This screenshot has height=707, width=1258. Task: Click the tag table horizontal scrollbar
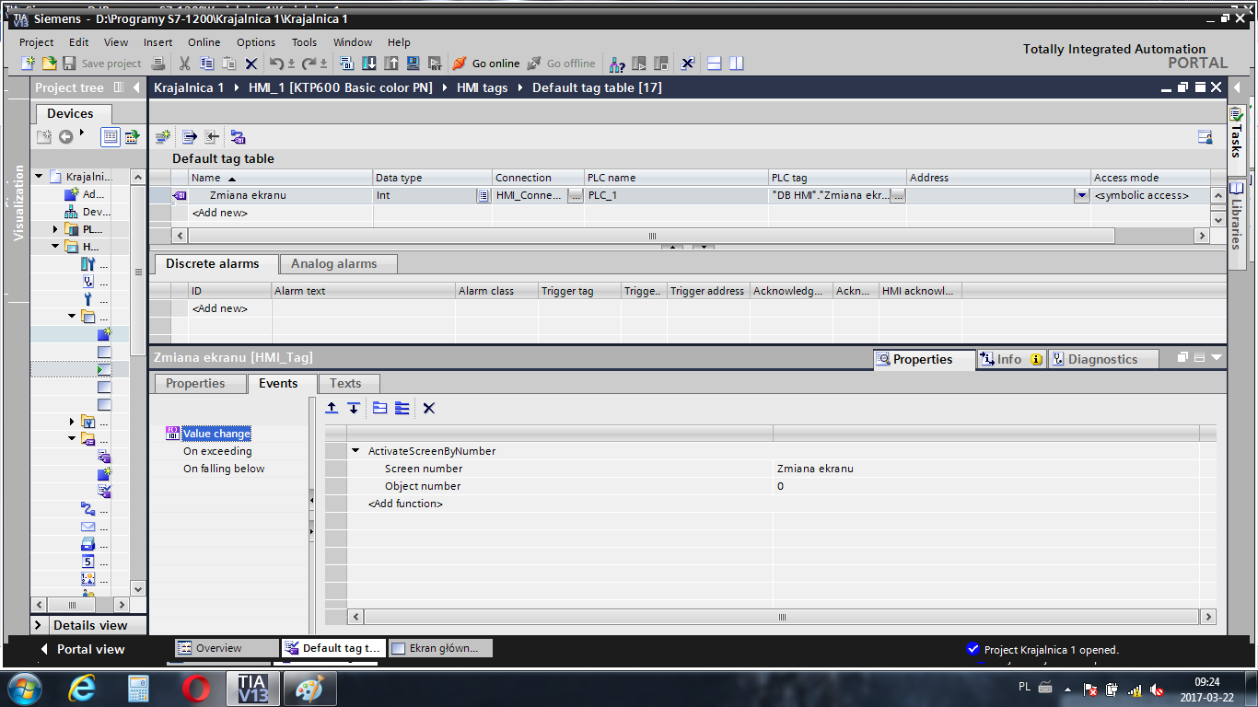pos(652,236)
